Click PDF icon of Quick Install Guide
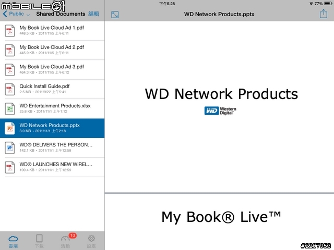334x250 pixels. 10,89
